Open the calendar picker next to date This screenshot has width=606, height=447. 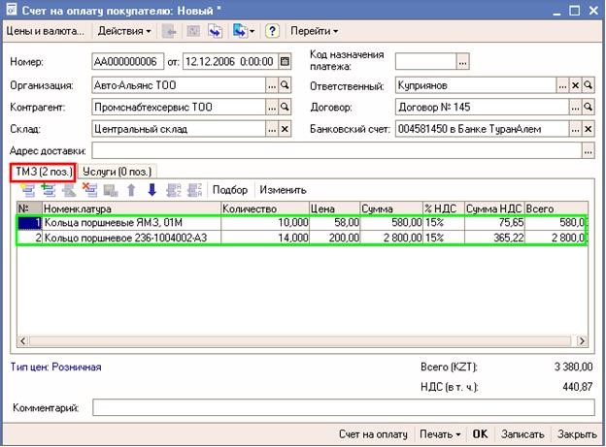pyautogui.click(x=285, y=61)
